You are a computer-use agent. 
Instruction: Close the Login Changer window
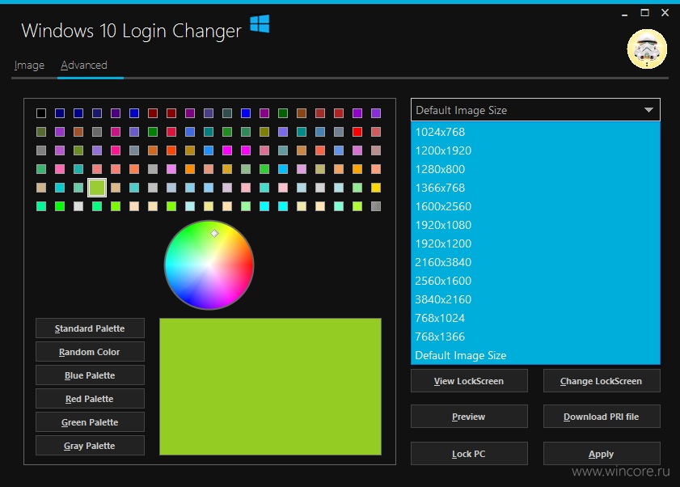[x=665, y=13]
